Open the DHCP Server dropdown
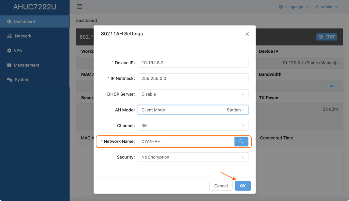Viewport: 349px width, 201px height. (193, 94)
